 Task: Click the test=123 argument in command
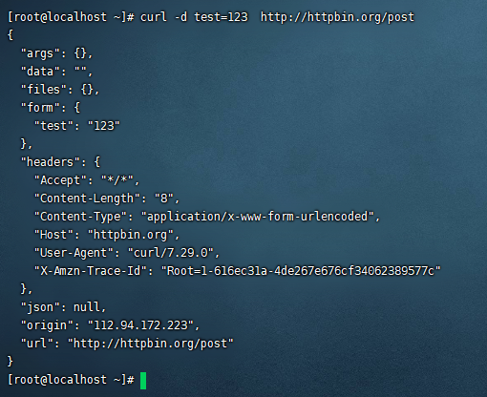tap(221, 17)
